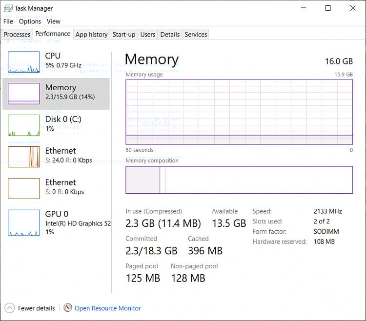Select the CPU usage mini graph
This screenshot has width=366, height=321.
(23, 62)
